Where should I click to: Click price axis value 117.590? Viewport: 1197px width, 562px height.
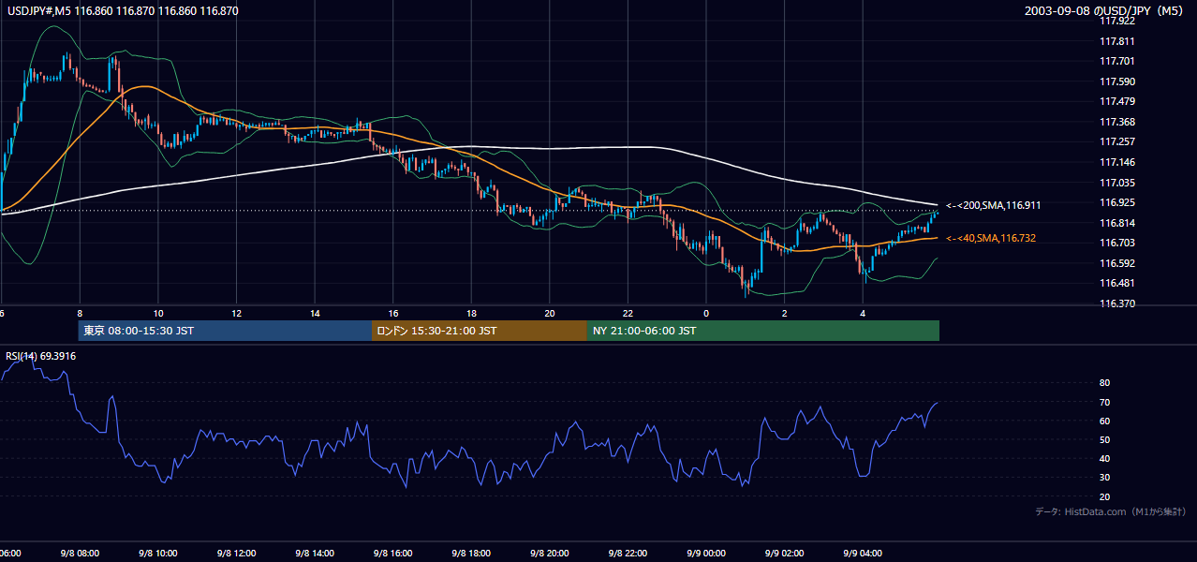1117,81
